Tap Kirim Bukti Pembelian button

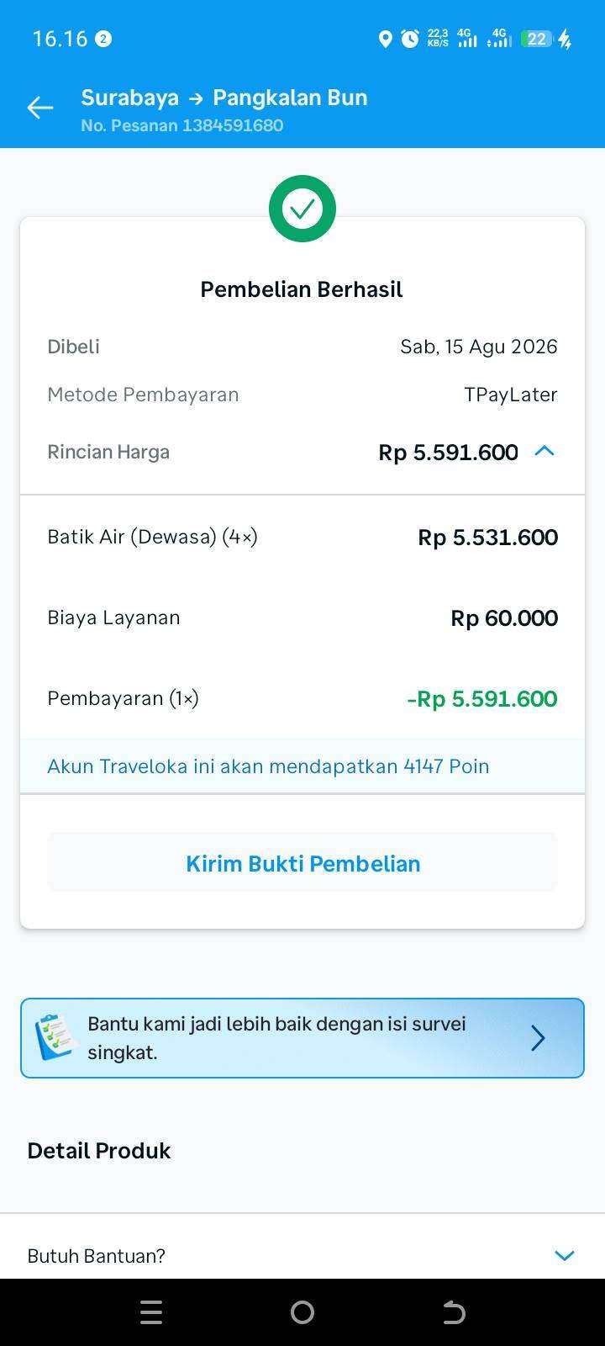(x=302, y=863)
